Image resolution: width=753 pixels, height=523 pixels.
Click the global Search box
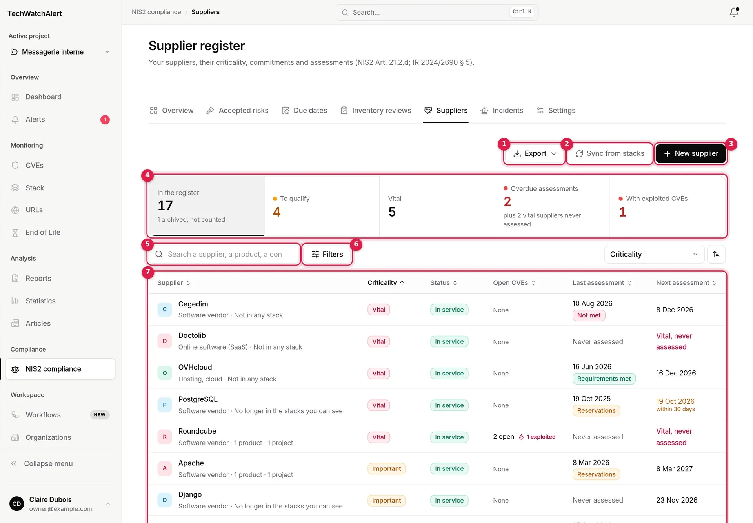coord(437,12)
